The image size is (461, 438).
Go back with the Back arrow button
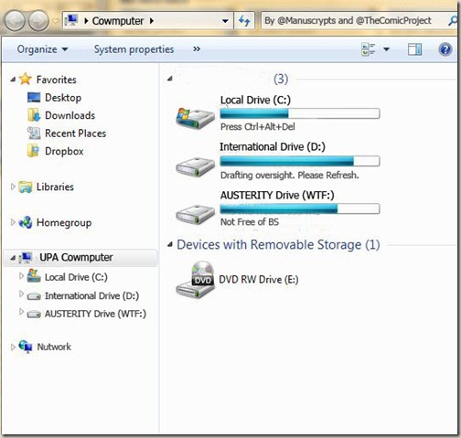pos(15,21)
